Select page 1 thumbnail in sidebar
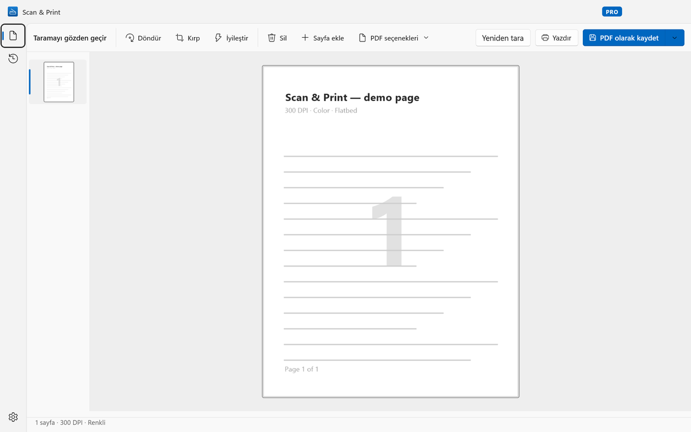Viewport: 691px width, 432px height. 58,82
